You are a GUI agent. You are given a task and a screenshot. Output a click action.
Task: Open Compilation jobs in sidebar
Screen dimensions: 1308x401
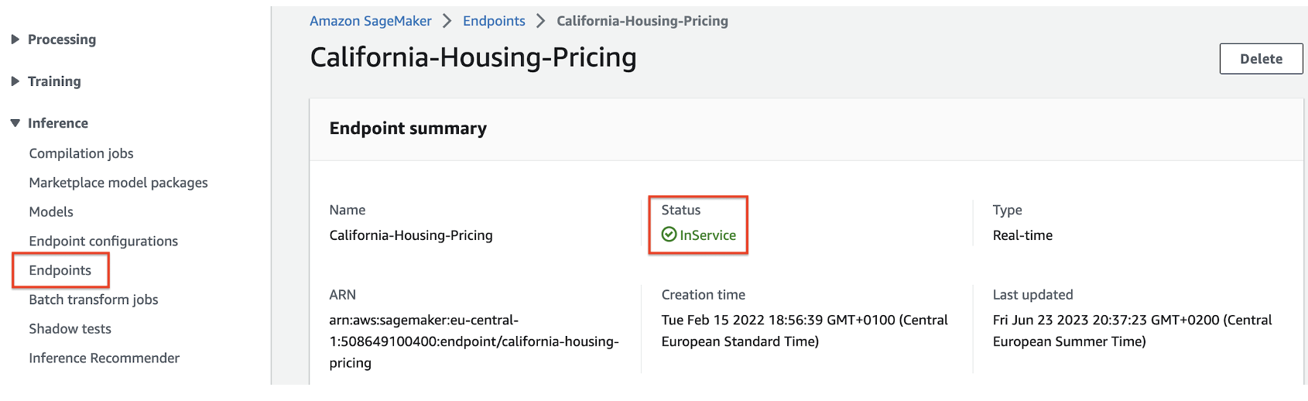tap(81, 153)
